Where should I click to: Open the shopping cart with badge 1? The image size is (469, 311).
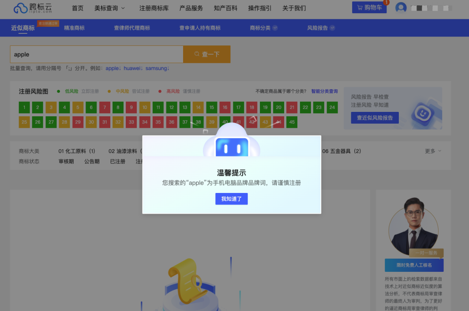click(369, 7)
